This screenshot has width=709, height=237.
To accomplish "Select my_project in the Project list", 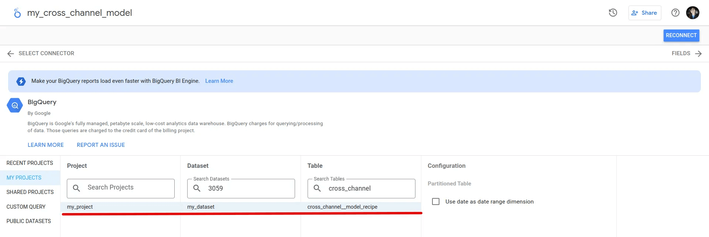I will pos(120,207).
